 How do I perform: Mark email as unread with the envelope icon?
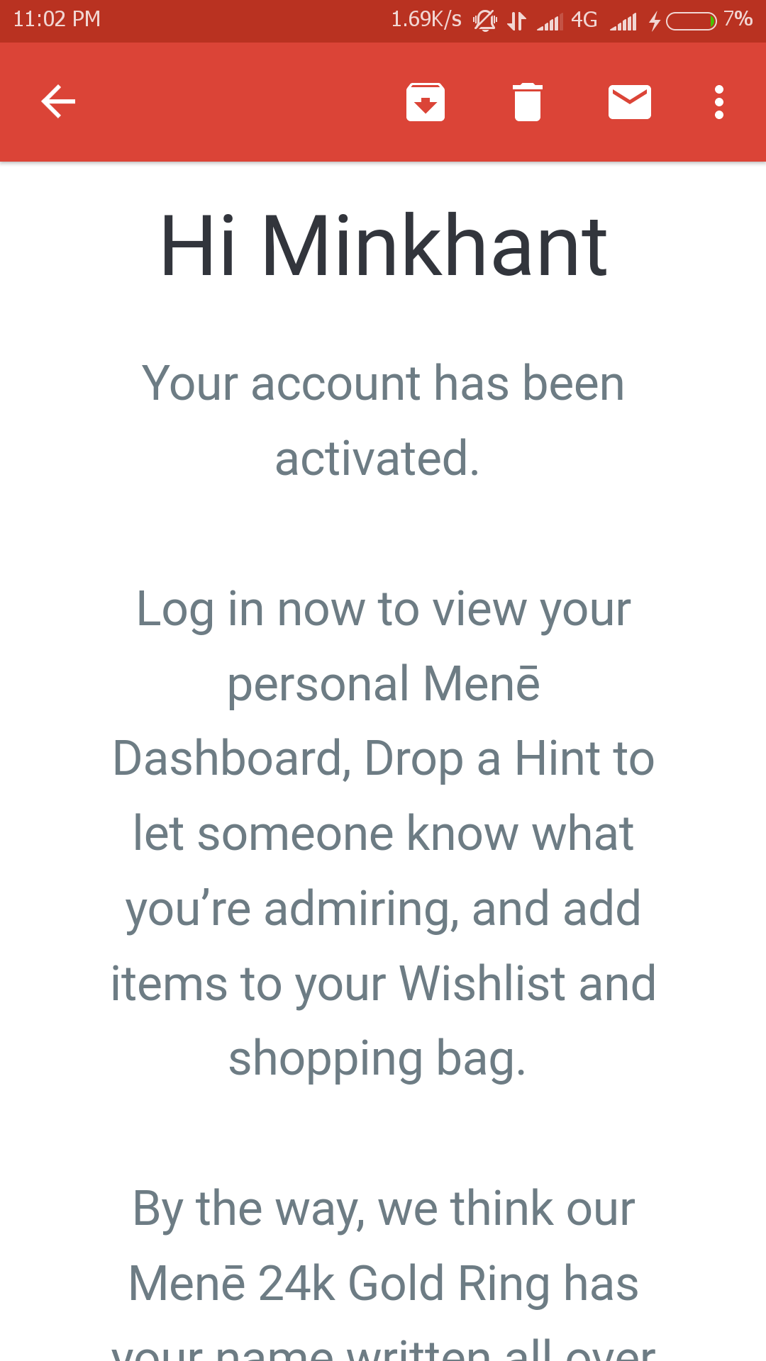tap(630, 102)
